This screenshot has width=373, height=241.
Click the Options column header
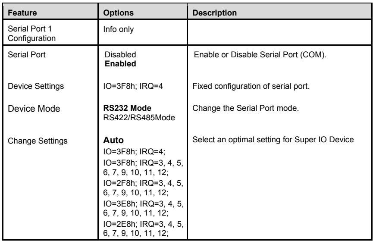(x=118, y=13)
